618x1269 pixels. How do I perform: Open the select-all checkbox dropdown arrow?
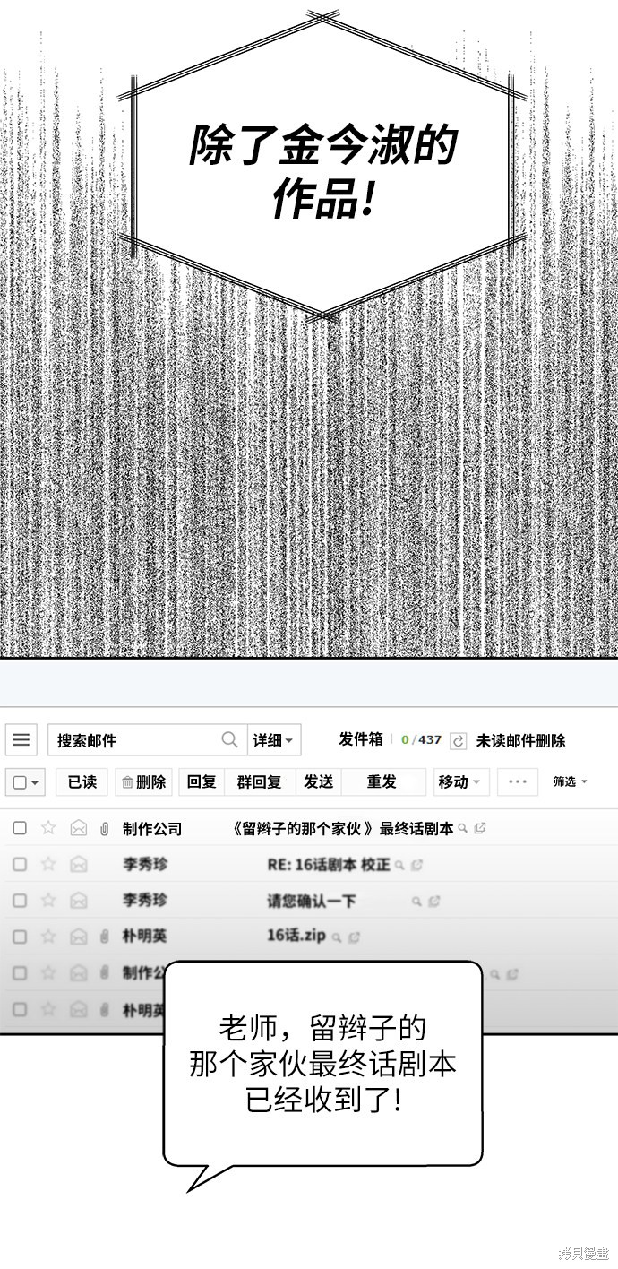35,782
